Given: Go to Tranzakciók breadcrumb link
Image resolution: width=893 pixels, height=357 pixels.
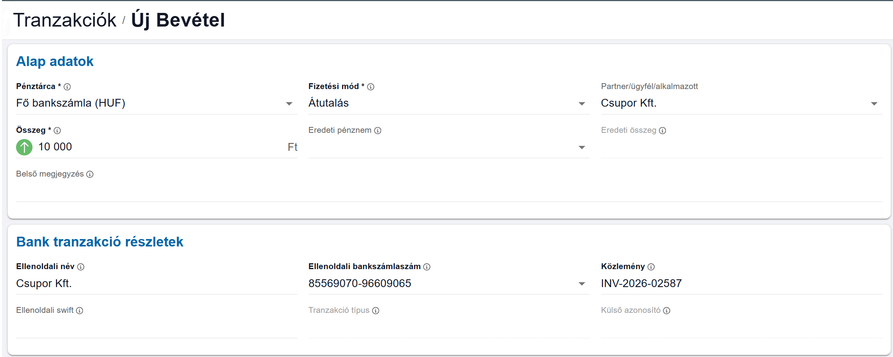Looking at the screenshot, I should [65, 20].
